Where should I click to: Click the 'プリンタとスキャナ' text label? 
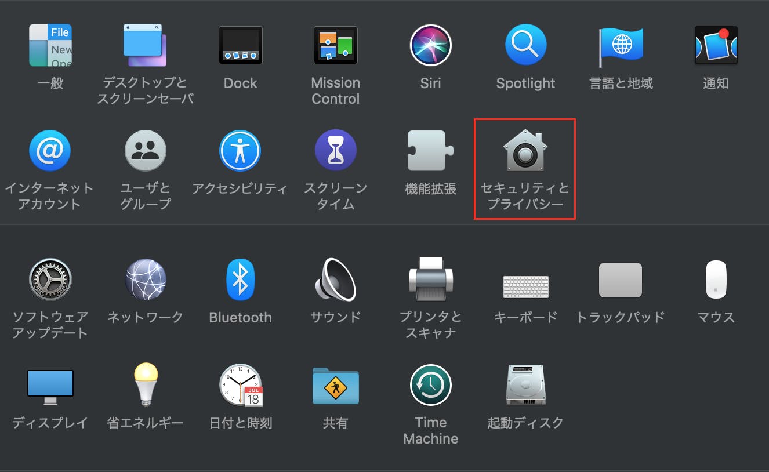point(431,325)
